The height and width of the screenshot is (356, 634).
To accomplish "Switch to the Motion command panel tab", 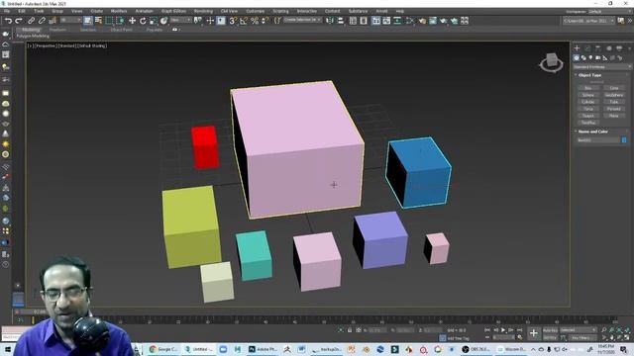I will (608, 48).
